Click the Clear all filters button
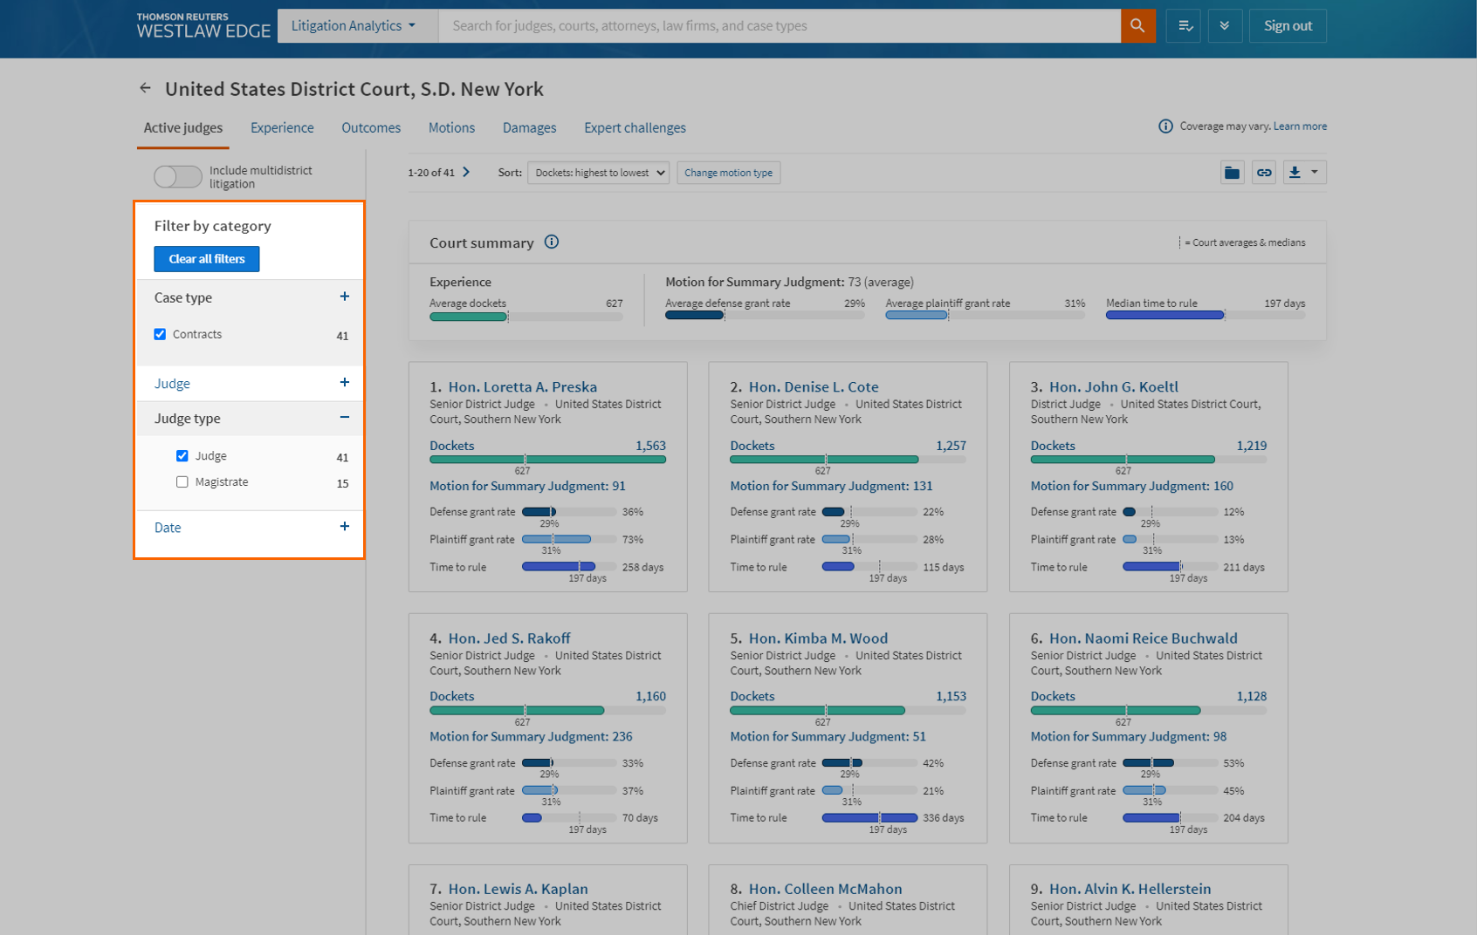Image resolution: width=1477 pixels, height=935 pixels. pyautogui.click(x=207, y=259)
